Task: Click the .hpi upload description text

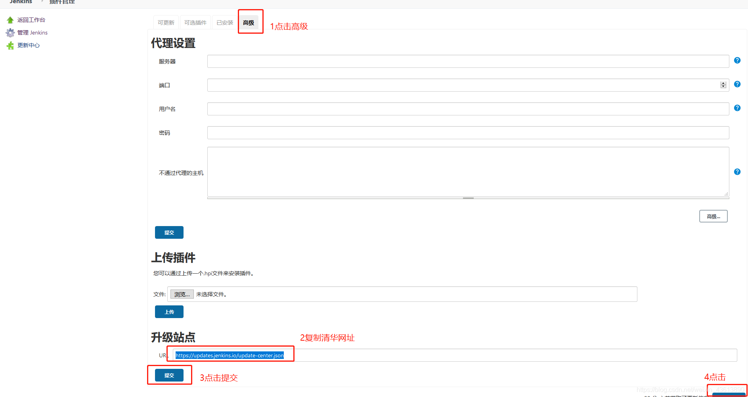Action: click(203, 273)
